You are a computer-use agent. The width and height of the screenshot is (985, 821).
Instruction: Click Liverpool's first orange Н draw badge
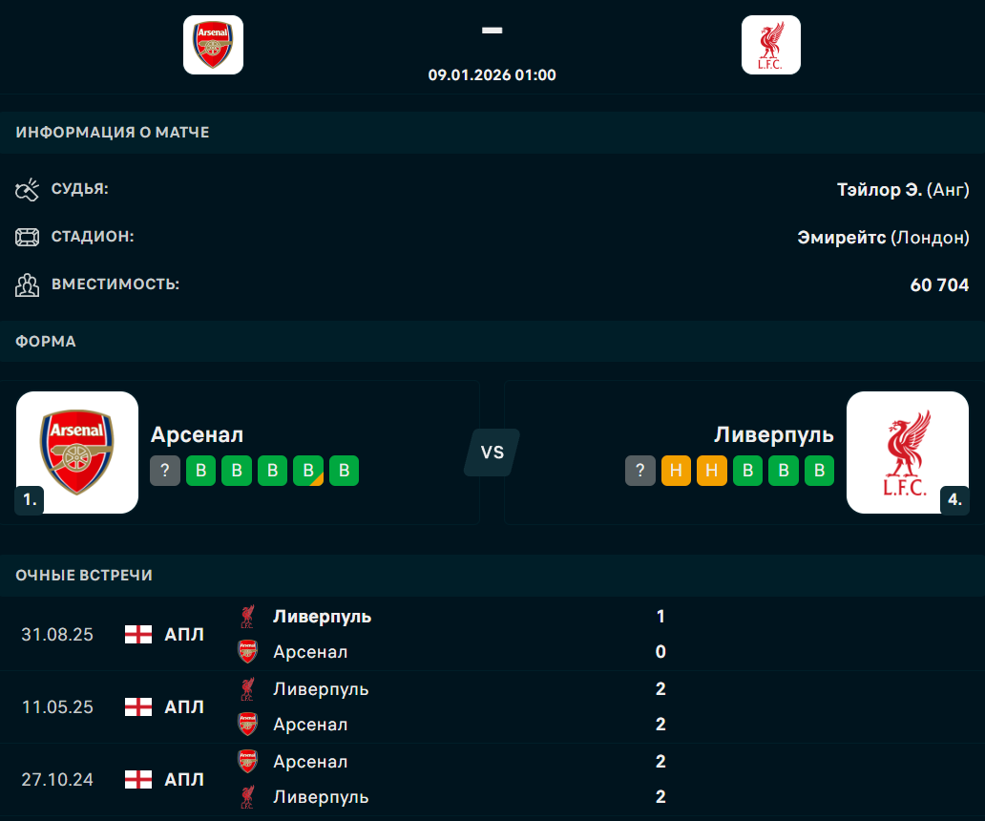point(676,471)
